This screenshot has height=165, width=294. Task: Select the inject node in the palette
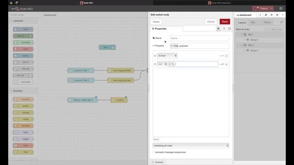(23, 29)
